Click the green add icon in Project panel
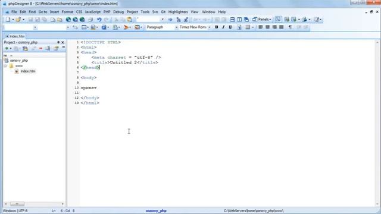This screenshot has width=381, height=214. [7, 49]
